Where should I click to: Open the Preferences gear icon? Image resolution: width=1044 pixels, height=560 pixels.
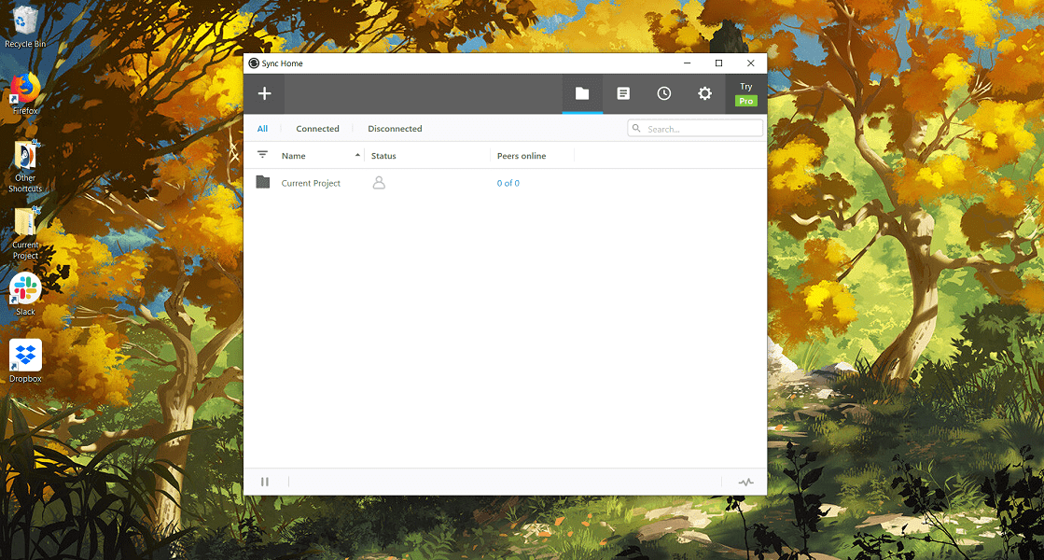coord(704,93)
